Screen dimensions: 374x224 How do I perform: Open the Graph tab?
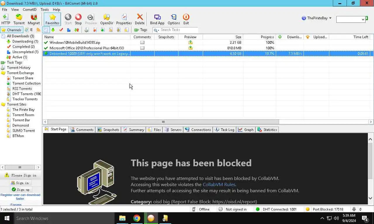(246, 130)
